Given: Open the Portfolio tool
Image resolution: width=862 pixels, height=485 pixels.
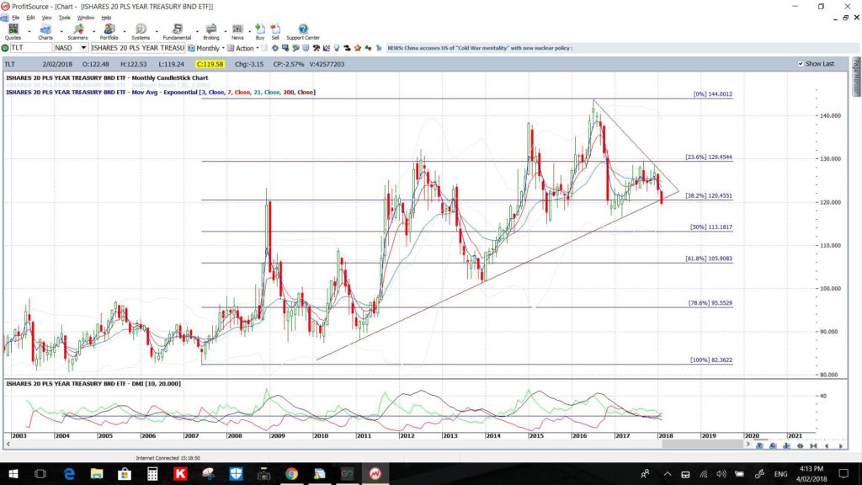Looking at the screenshot, I should (109, 32).
